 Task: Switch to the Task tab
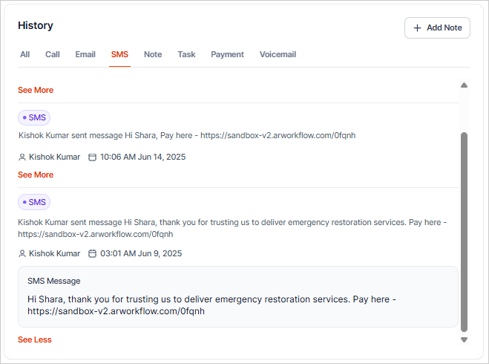tap(186, 54)
